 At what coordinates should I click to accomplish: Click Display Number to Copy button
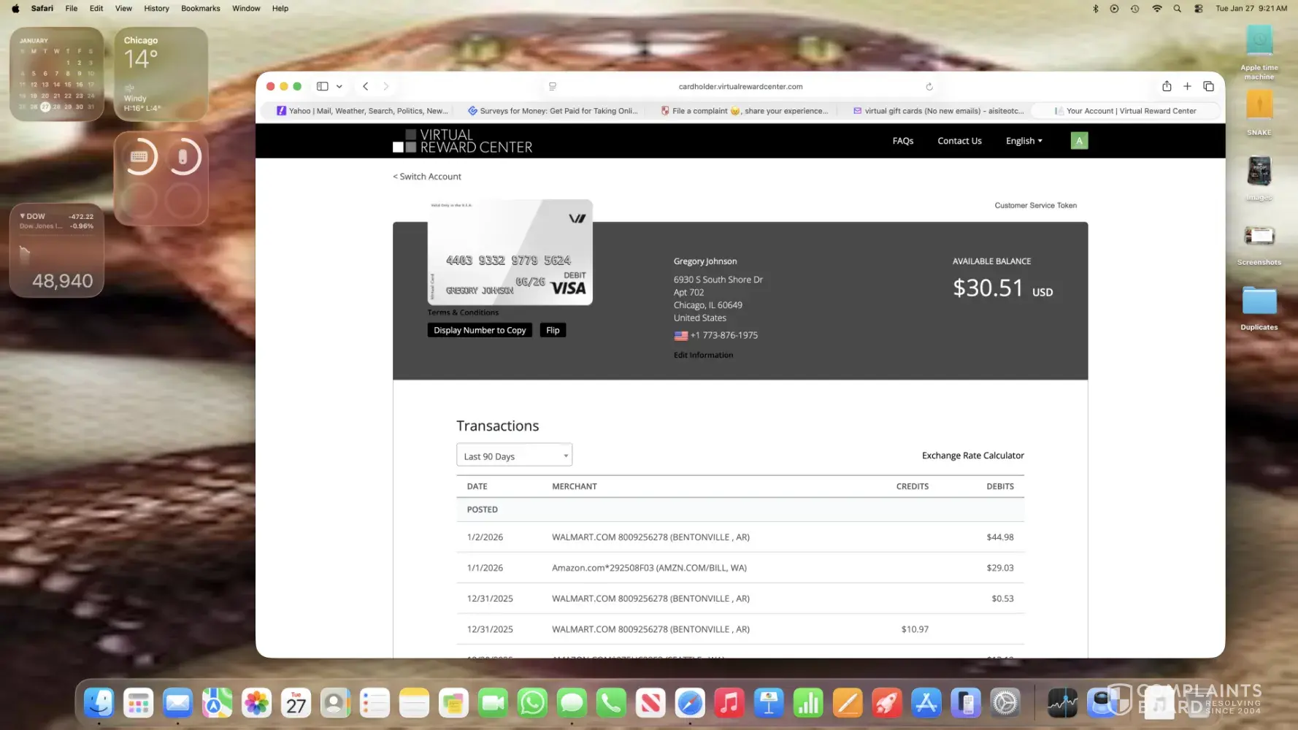point(480,331)
